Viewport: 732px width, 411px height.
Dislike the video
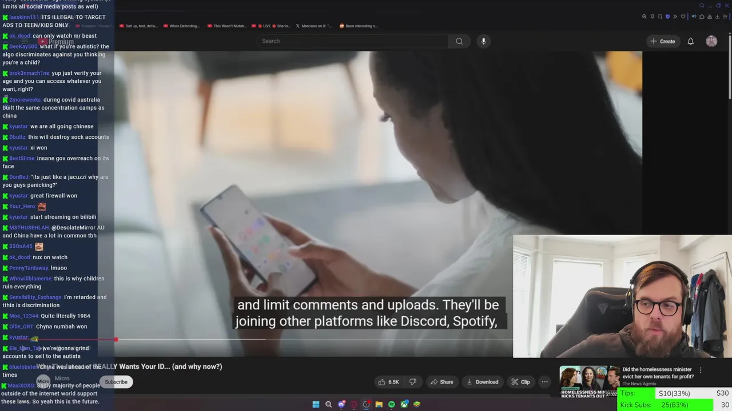point(413,382)
